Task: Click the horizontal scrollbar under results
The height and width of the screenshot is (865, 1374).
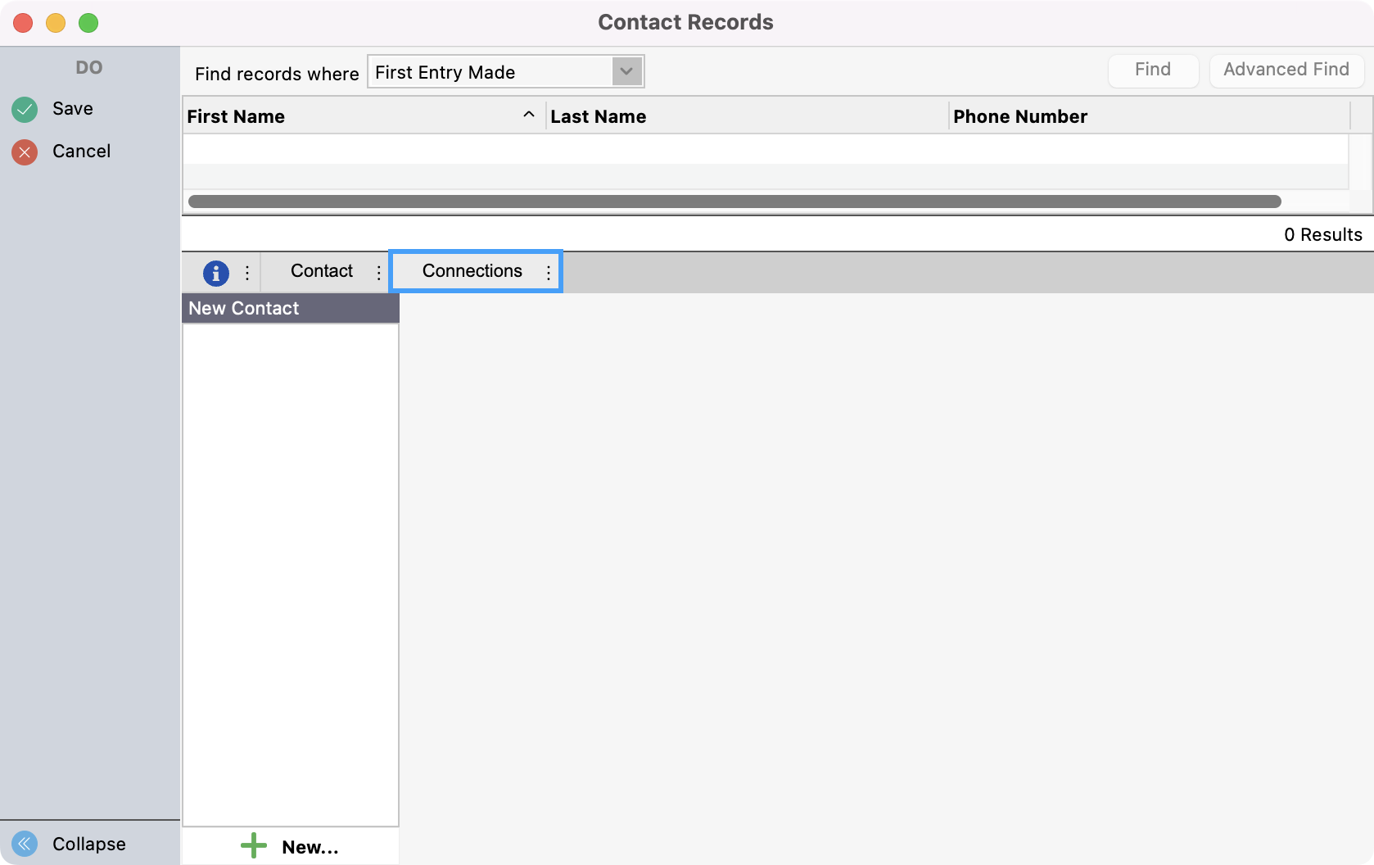Action: point(734,202)
